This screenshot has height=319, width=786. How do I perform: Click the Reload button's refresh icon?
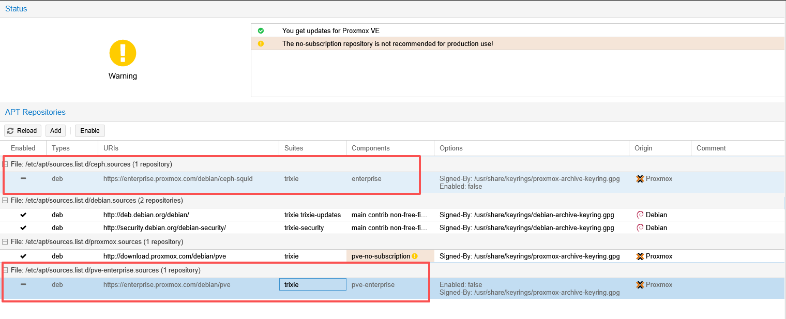(10, 131)
